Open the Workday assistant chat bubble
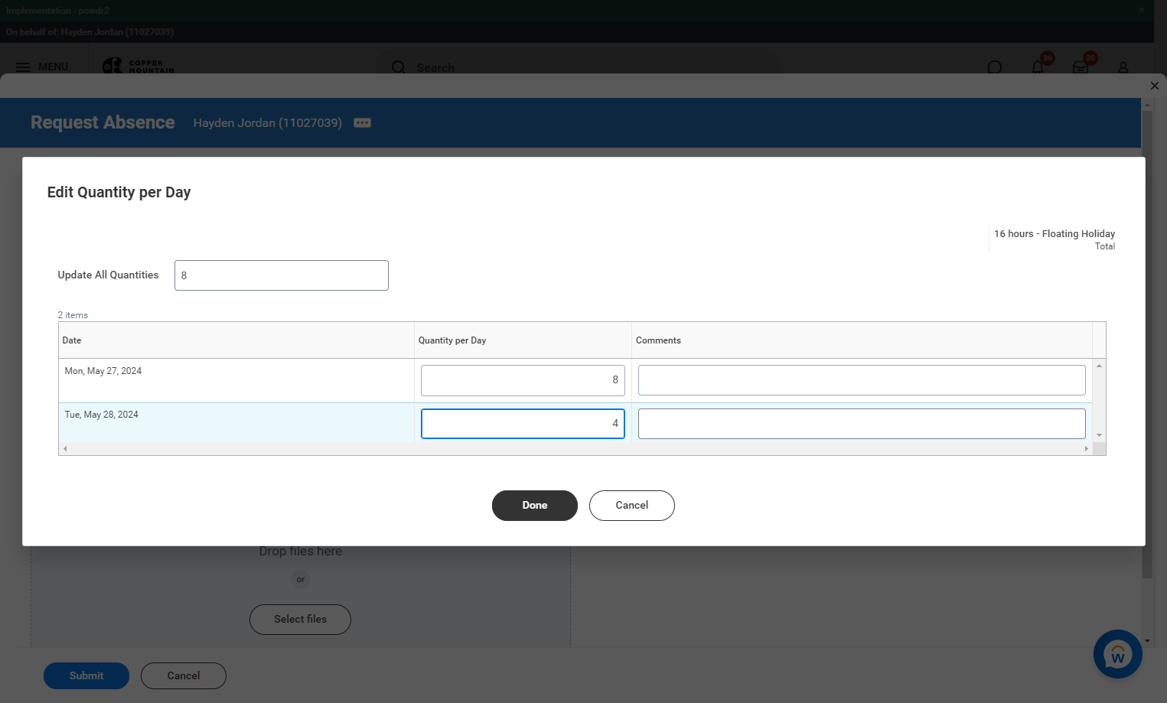Viewport: 1167px width, 703px height. (x=1118, y=654)
